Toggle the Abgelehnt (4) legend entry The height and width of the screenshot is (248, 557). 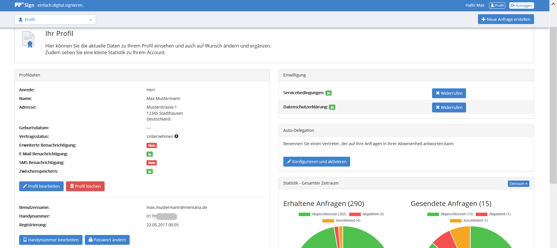click(x=366, y=214)
